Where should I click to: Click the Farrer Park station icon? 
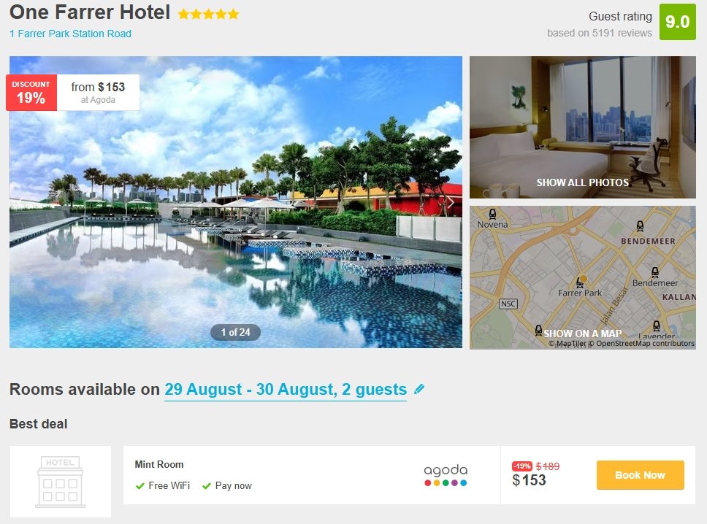point(579,283)
